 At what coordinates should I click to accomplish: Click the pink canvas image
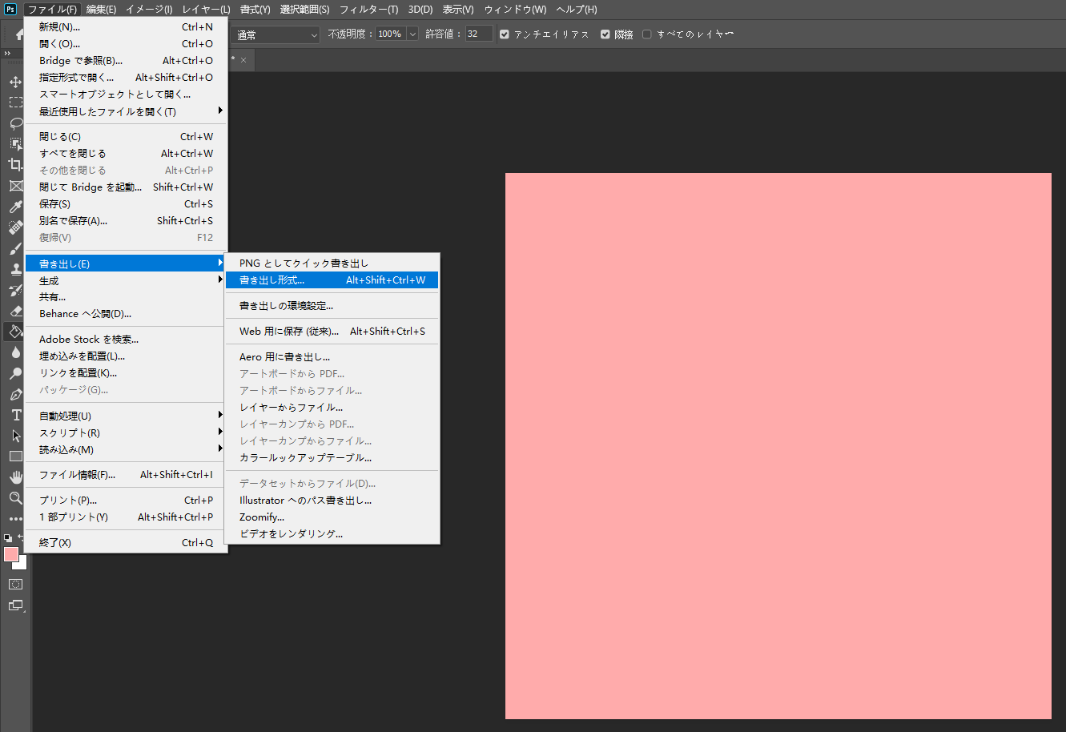[778, 446]
